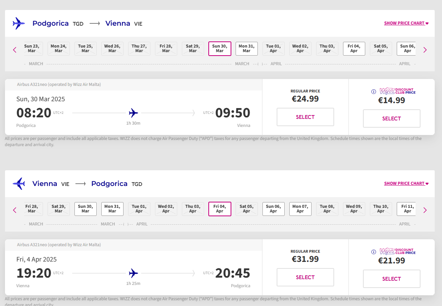Expand return Show Price Chart
This screenshot has height=306, width=442.
click(x=406, y=183)
